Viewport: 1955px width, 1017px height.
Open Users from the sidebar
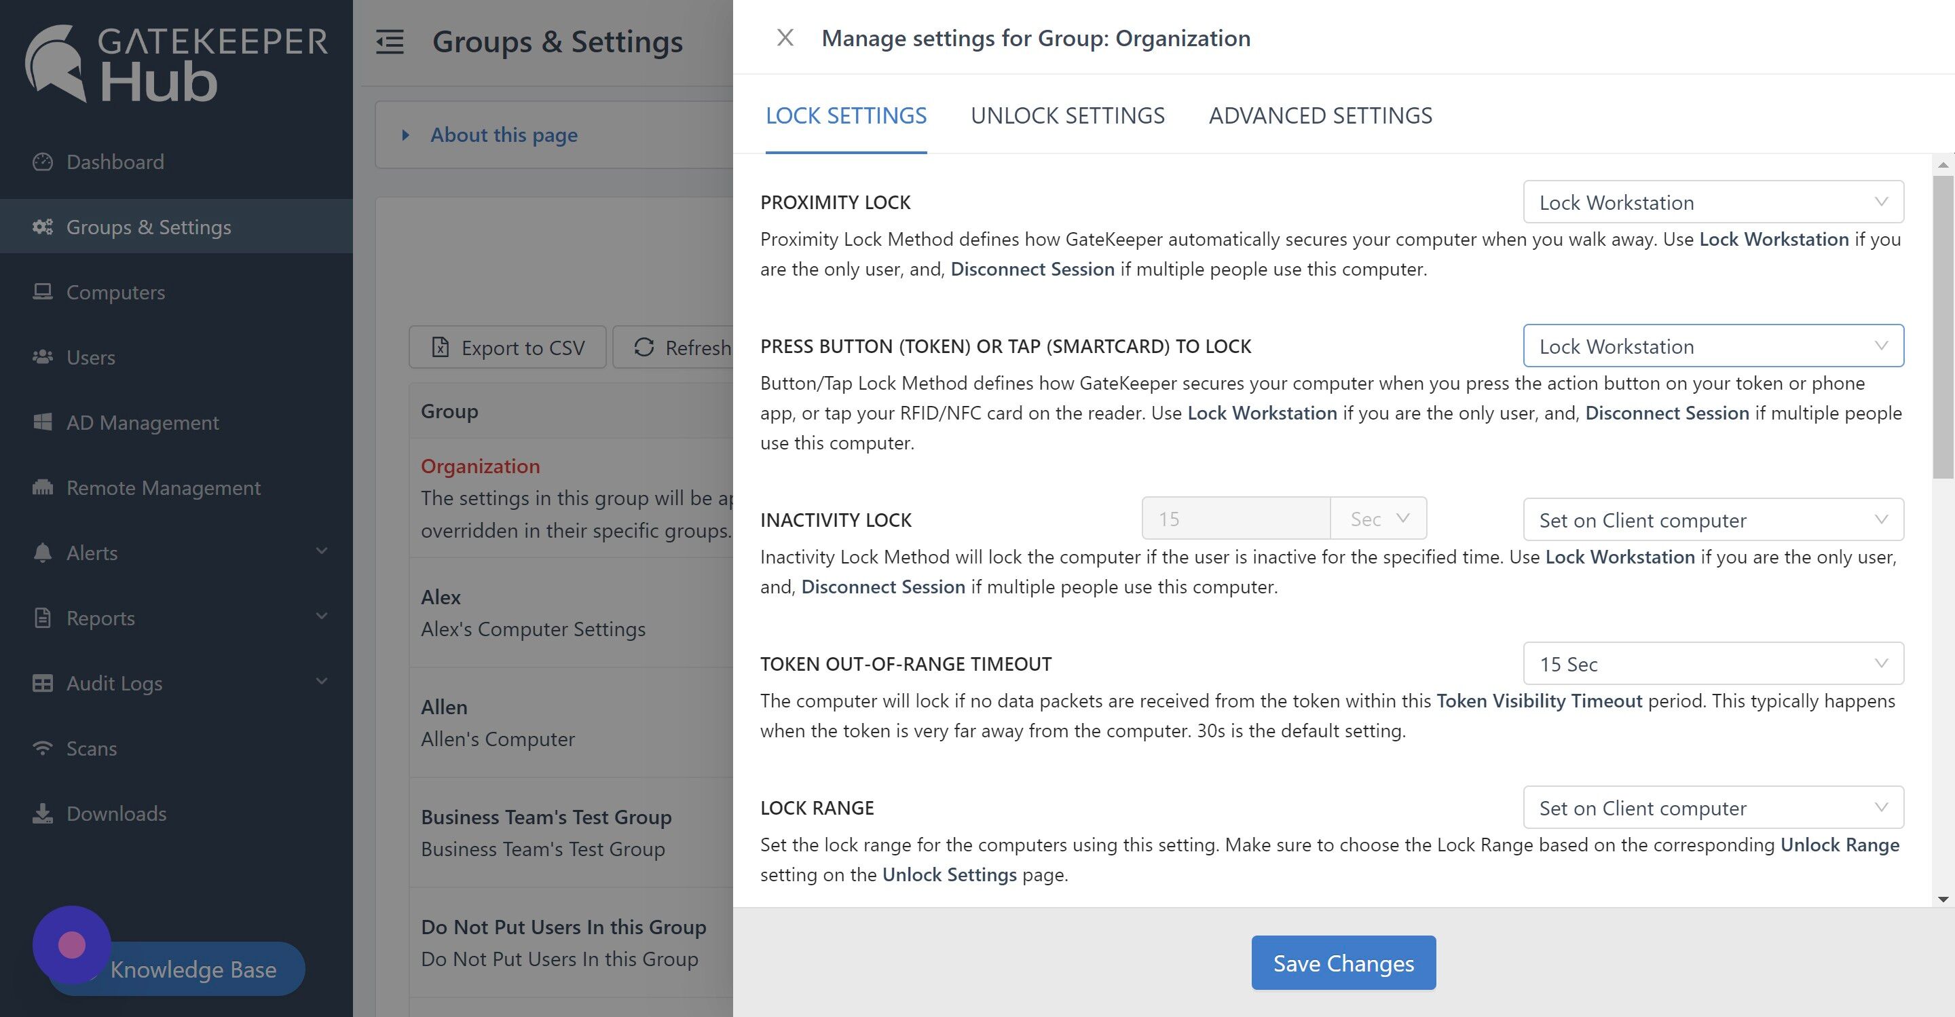(x=176, y=358)
